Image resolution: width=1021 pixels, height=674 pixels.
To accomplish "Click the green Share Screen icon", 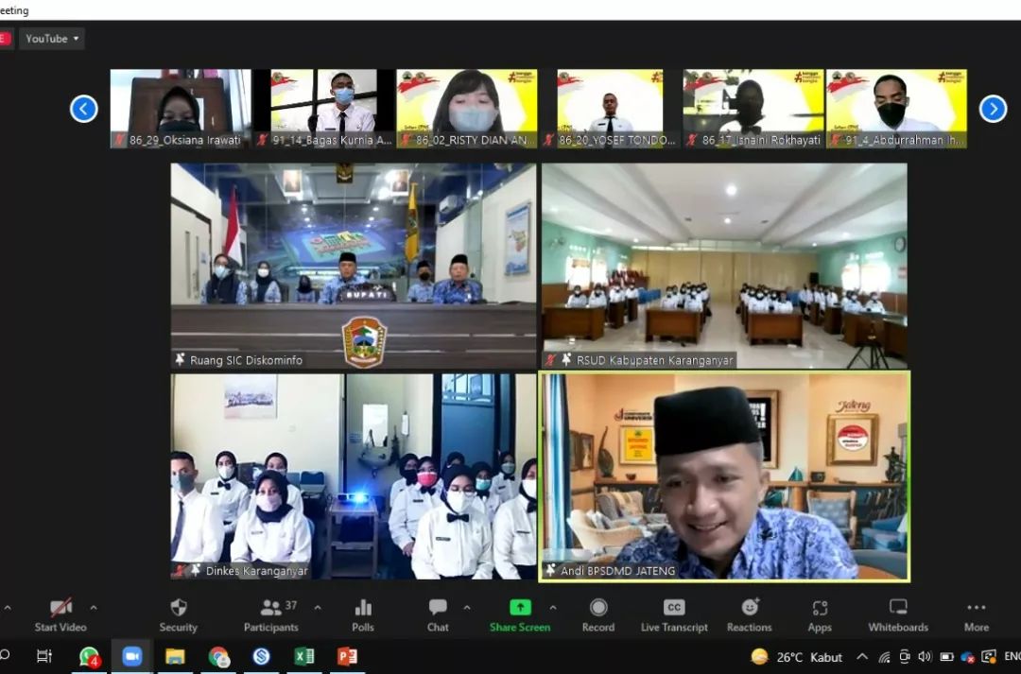I will pos(520,607).
